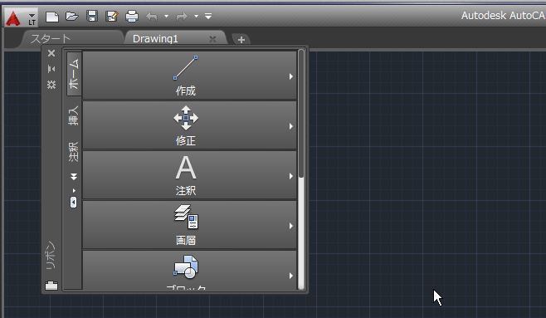Image resolution: width=546 pixels, height=318 pixels.
Task: Add a new drawing tab with plus
Action: (x=241, y=40)
